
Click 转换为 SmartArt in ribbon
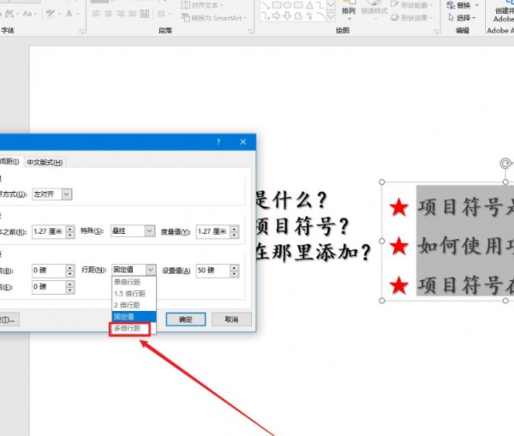[217, 17]
